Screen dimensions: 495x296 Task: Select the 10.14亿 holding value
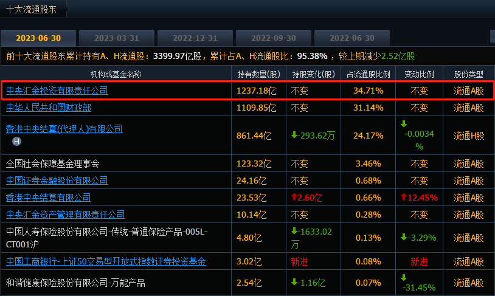(x=252, y=215)
